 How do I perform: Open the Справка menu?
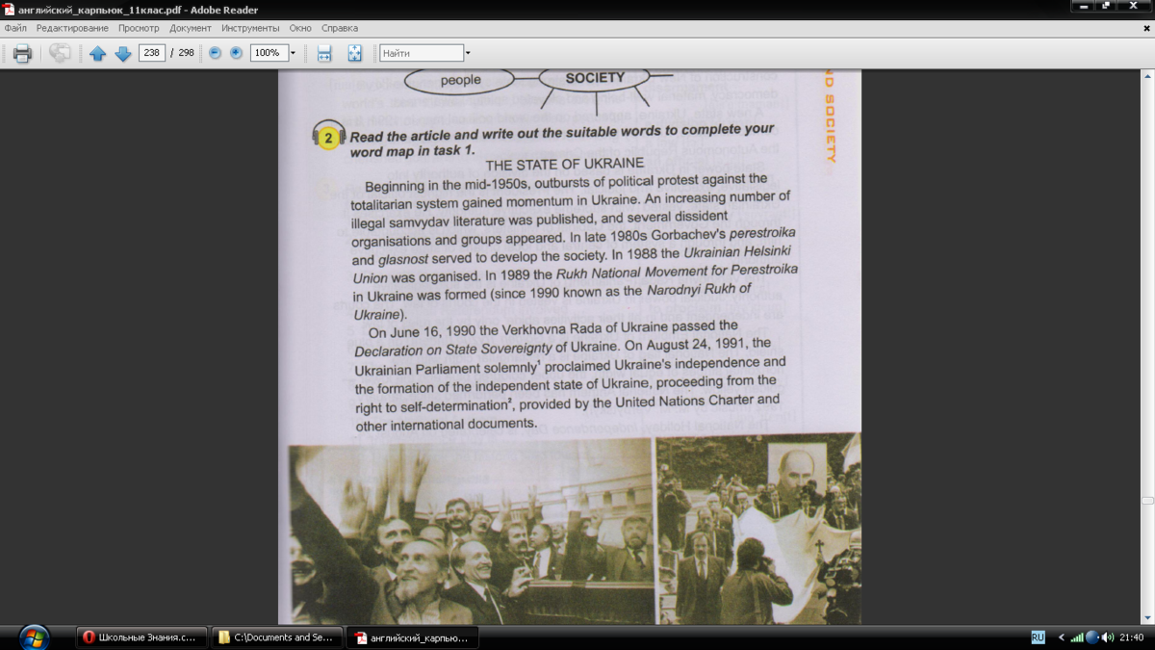(x=339, y=28)
